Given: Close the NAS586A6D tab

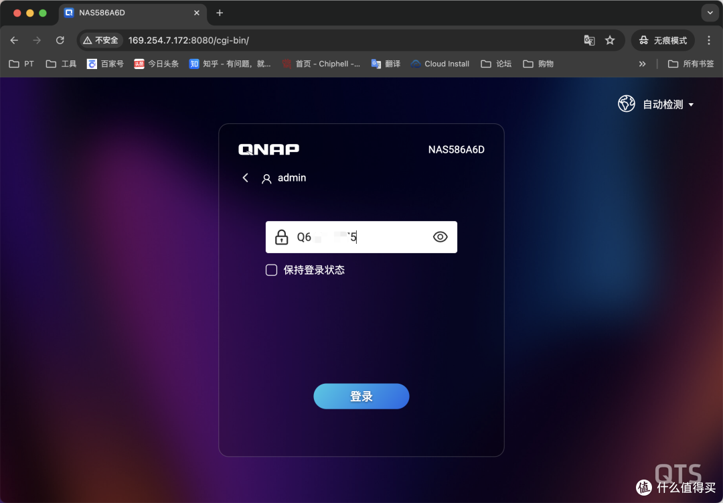Looking at the screenshot, I should coord(196,13).
